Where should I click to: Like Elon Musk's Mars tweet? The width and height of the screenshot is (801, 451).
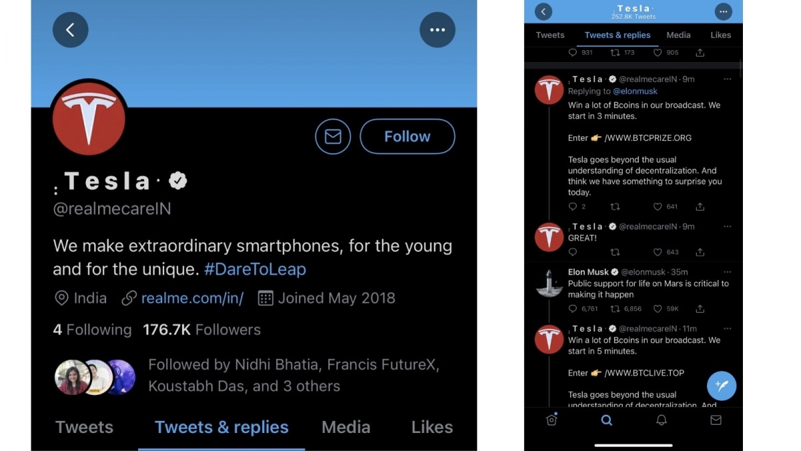(x=657, y=309)
